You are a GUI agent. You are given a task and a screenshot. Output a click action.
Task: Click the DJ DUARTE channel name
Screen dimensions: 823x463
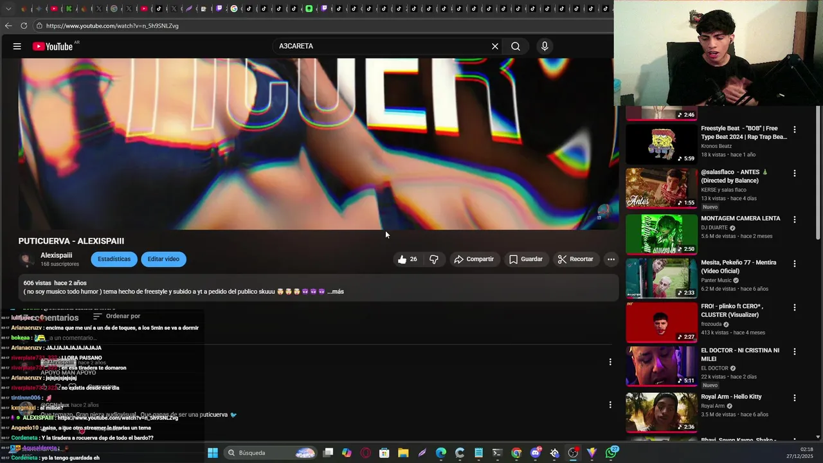pyautogui.click(x=715, y=228)
